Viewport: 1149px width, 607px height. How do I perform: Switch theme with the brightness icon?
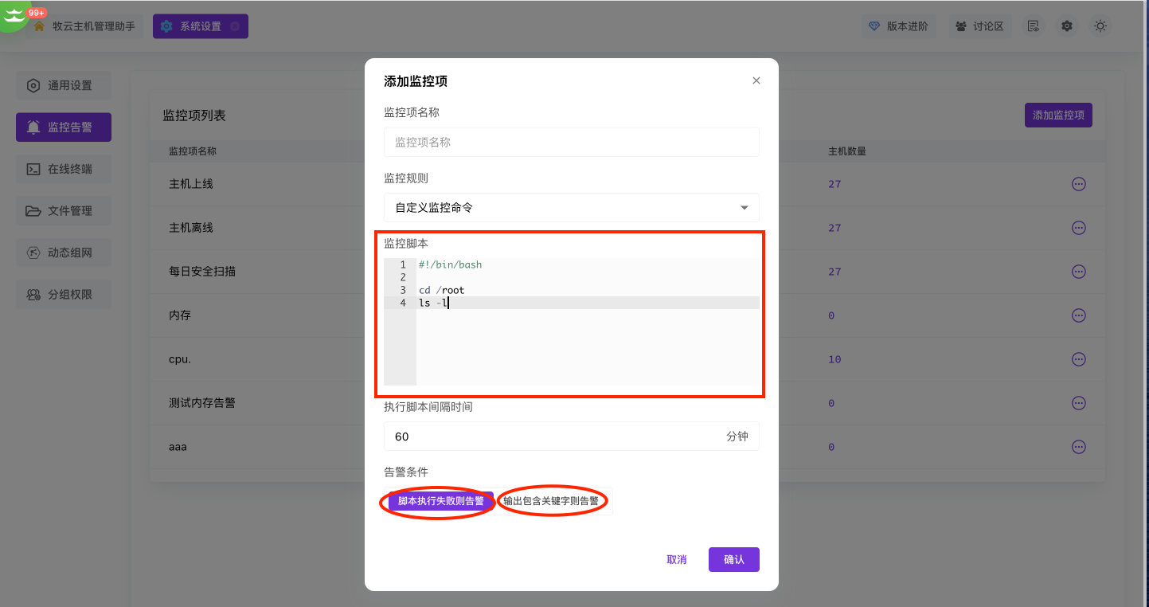(1100, 25)
